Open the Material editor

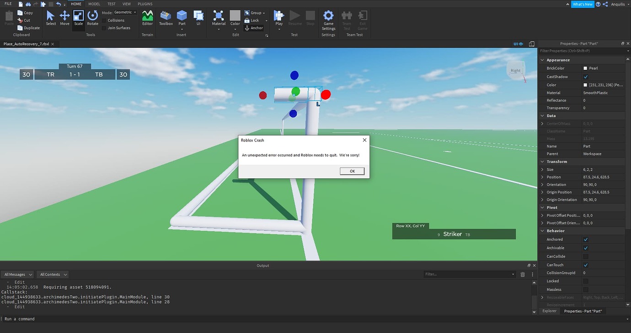click(x=218, y=18)
